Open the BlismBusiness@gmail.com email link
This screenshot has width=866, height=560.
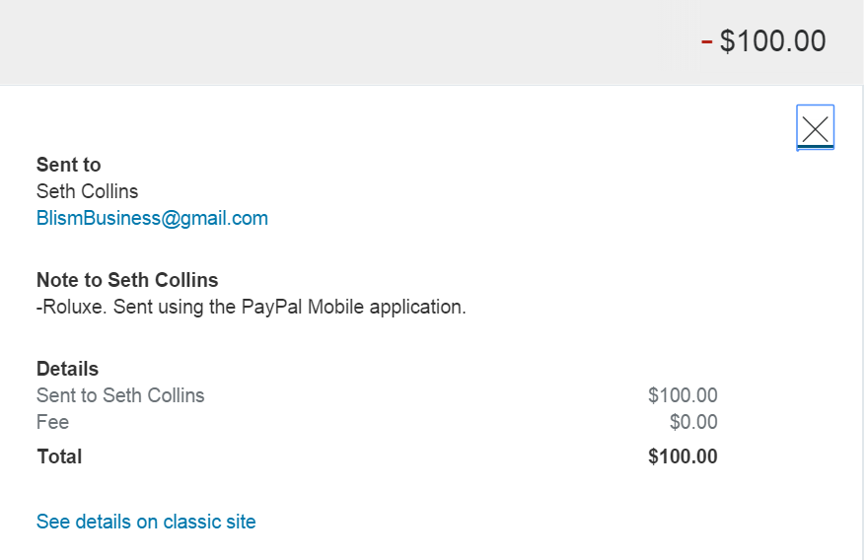coord(152,218)
